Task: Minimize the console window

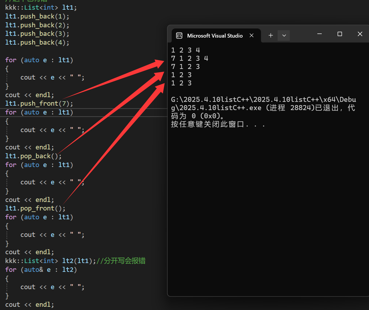Action: (x=320, y=34)
